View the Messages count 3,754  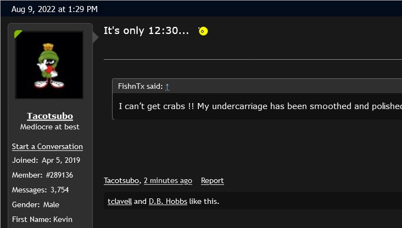pos(41,190)
